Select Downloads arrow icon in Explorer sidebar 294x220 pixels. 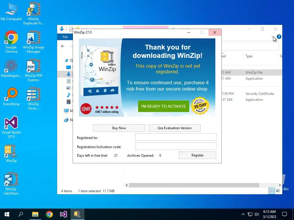tap(69, 74)
